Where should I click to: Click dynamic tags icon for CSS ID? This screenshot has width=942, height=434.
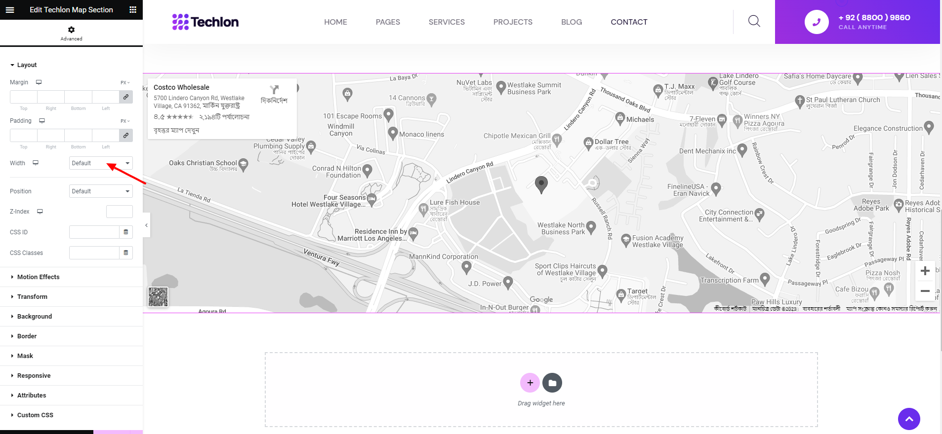click(126, 232)
